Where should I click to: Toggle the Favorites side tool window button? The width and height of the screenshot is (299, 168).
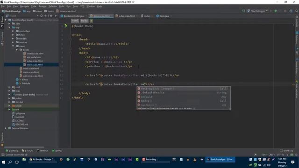click(x=2, y=139)
